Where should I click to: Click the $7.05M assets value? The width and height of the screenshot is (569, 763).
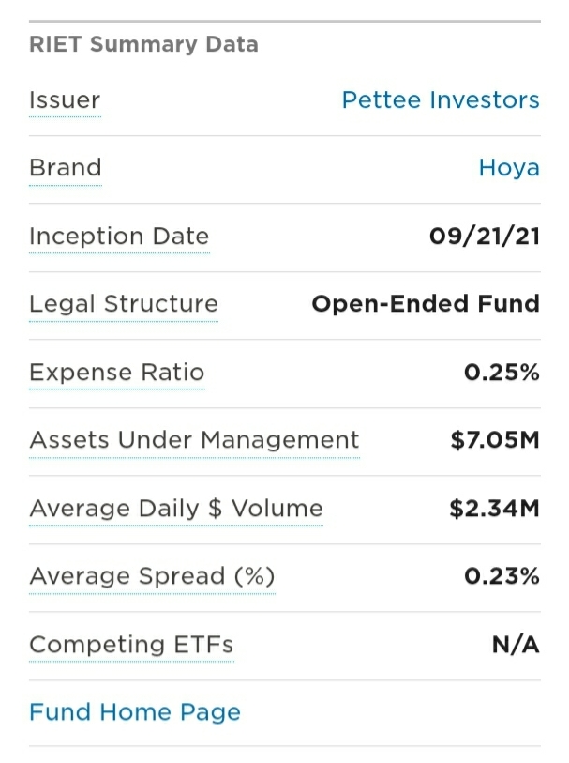pos(495,440)
